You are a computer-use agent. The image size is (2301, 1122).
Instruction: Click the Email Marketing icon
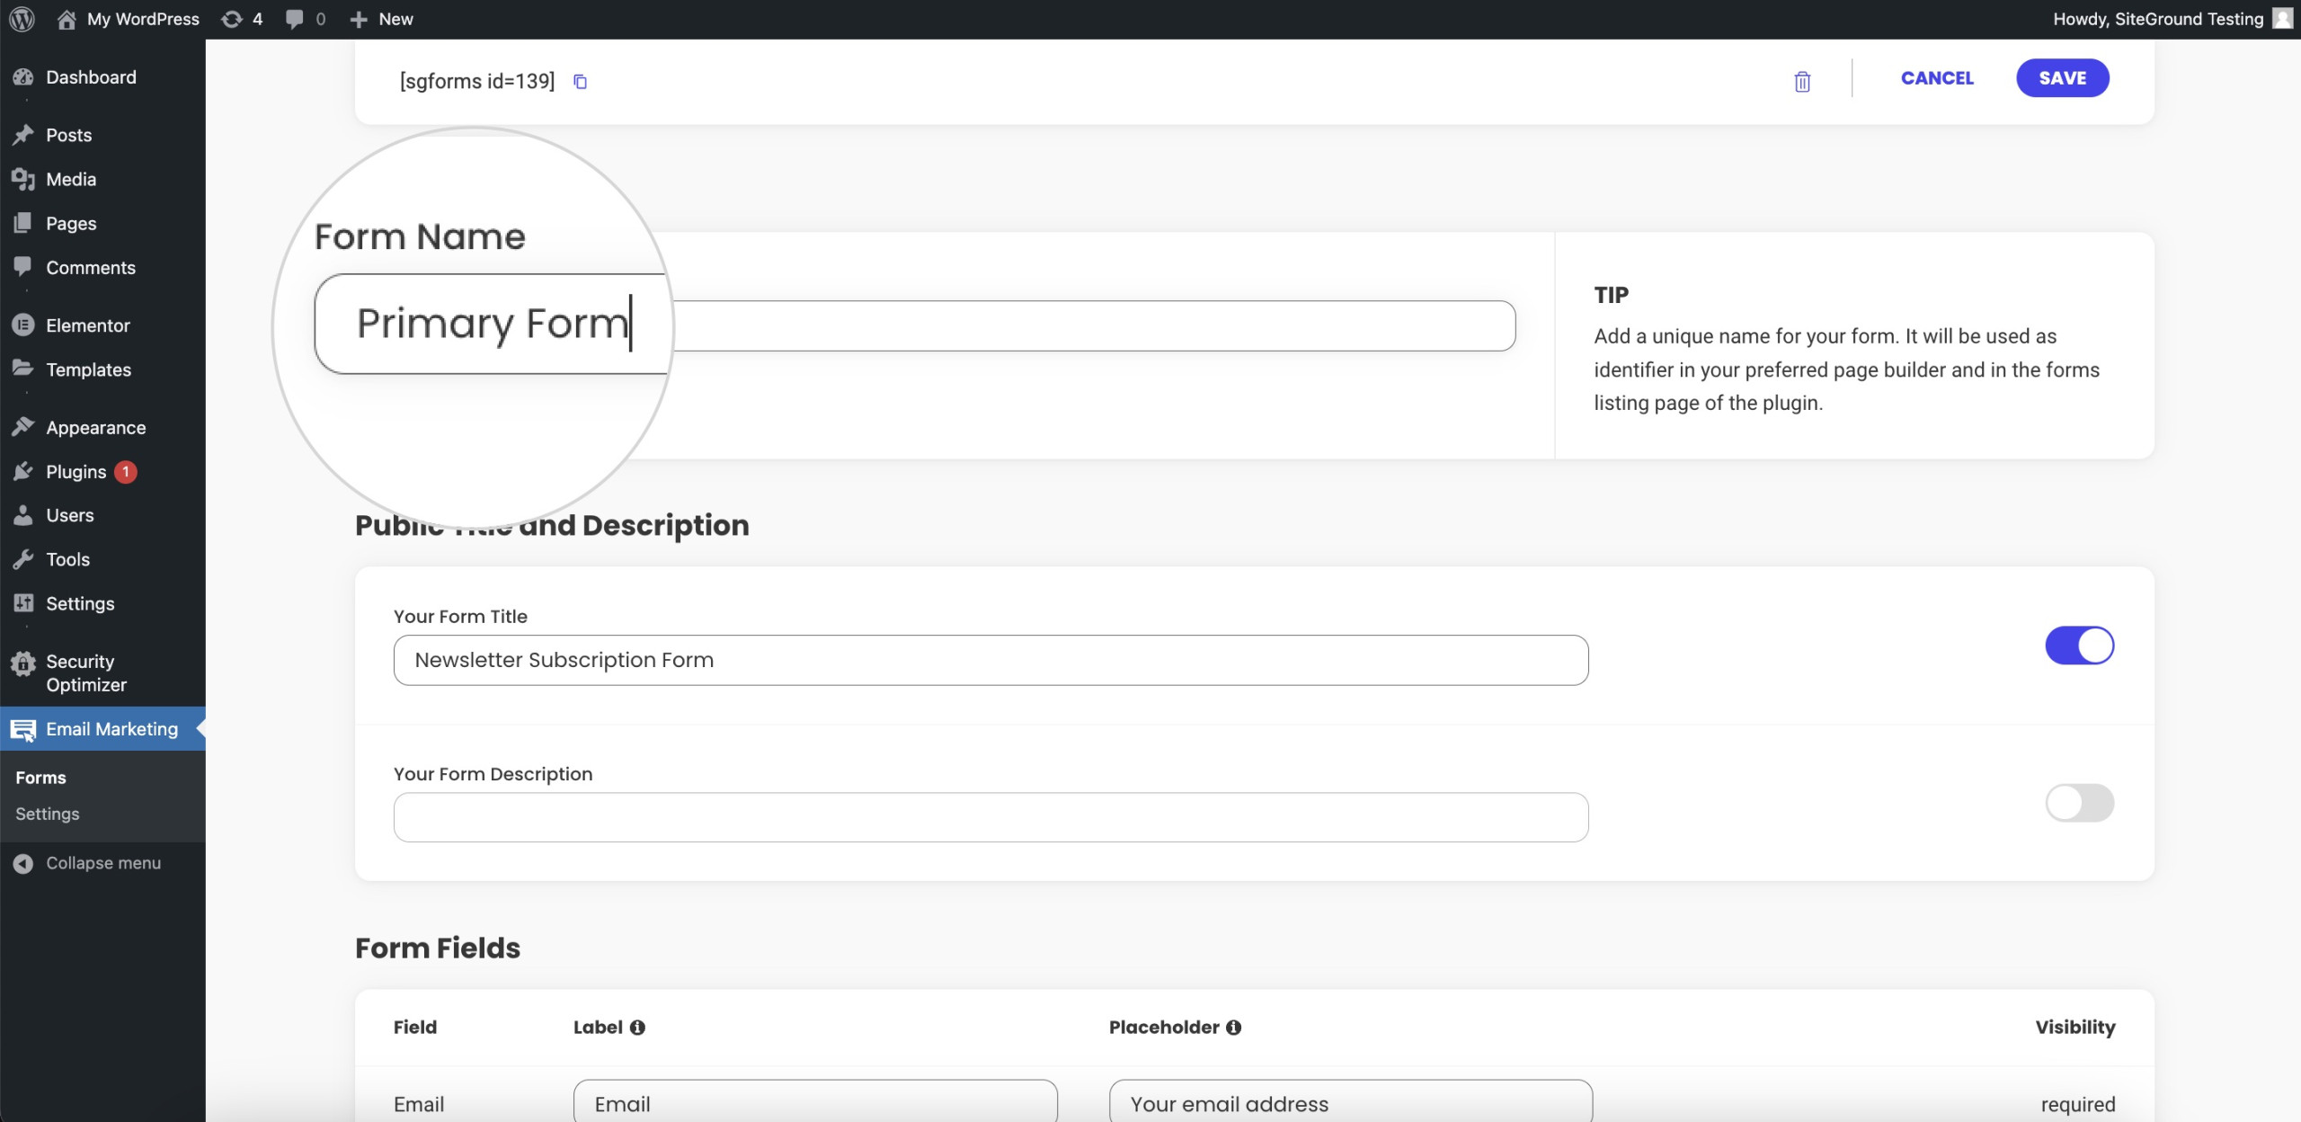tap(23, 729)
